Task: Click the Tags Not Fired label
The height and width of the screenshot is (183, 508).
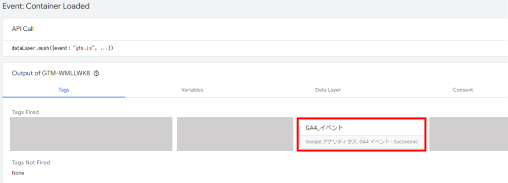Action: click(31, 162)
